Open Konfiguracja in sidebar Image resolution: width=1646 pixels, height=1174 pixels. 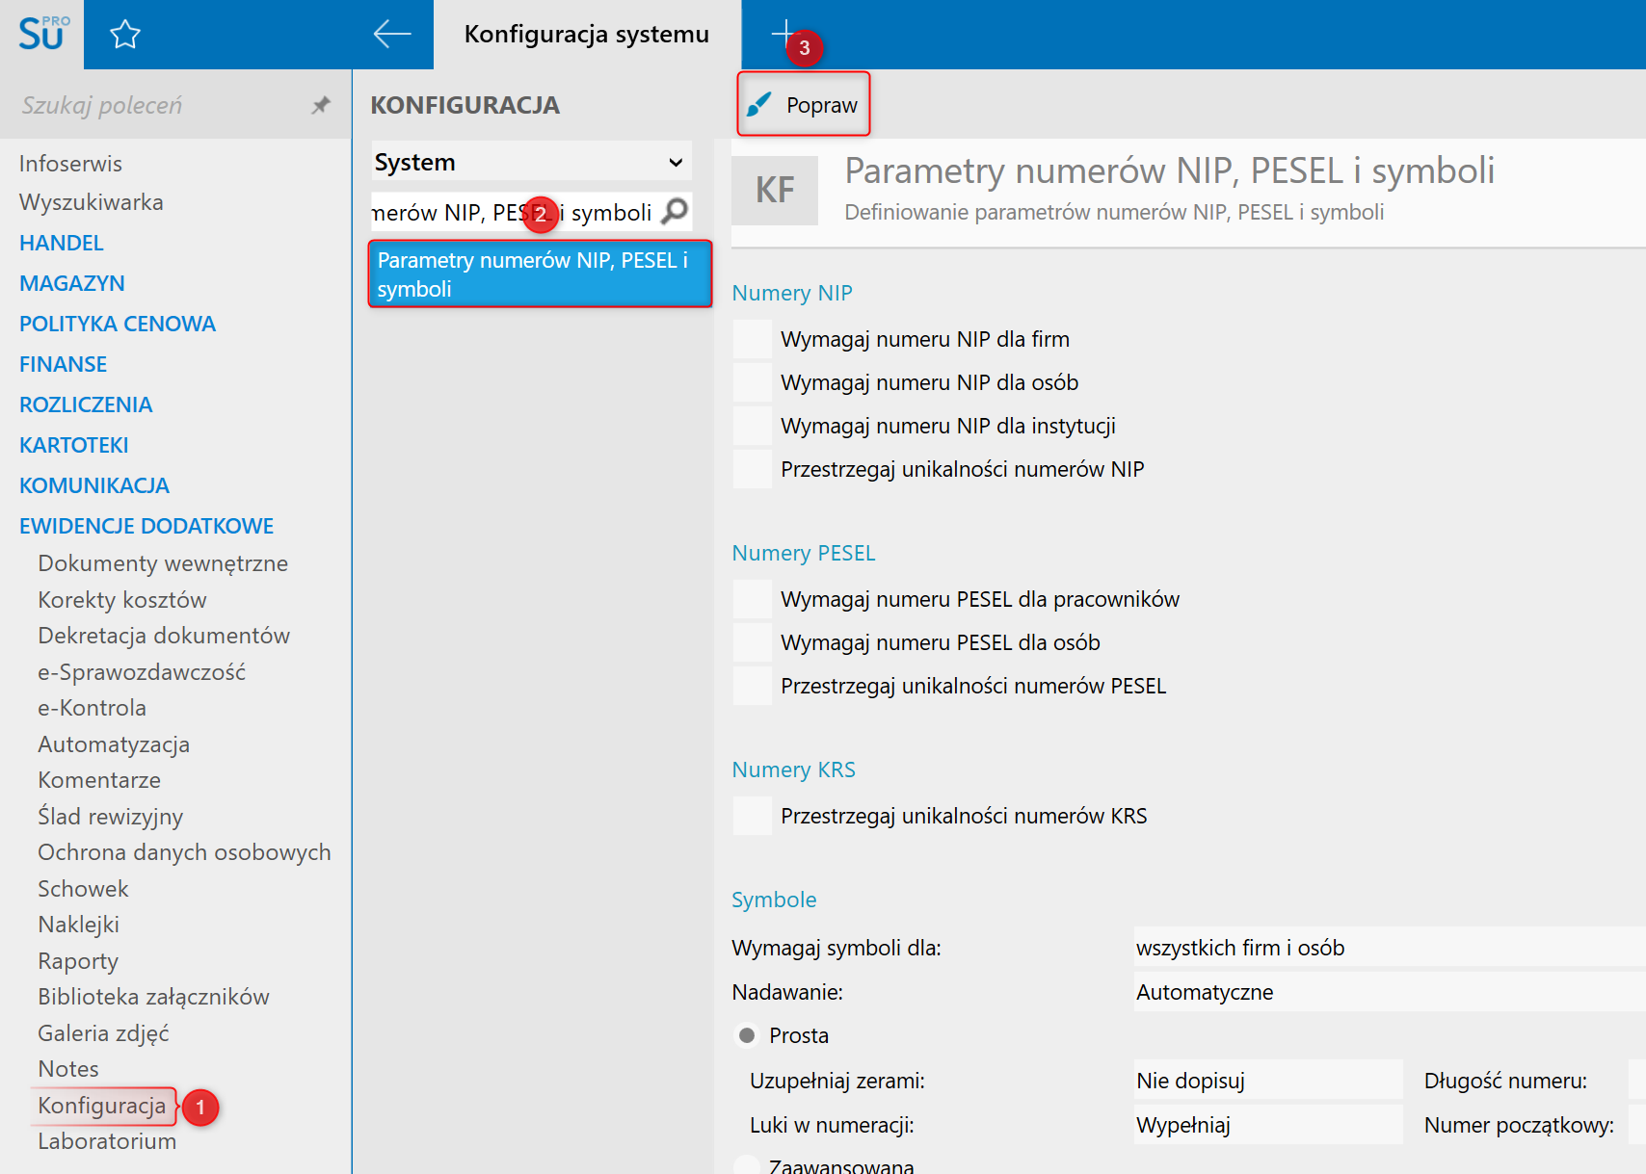(102, 1106)
